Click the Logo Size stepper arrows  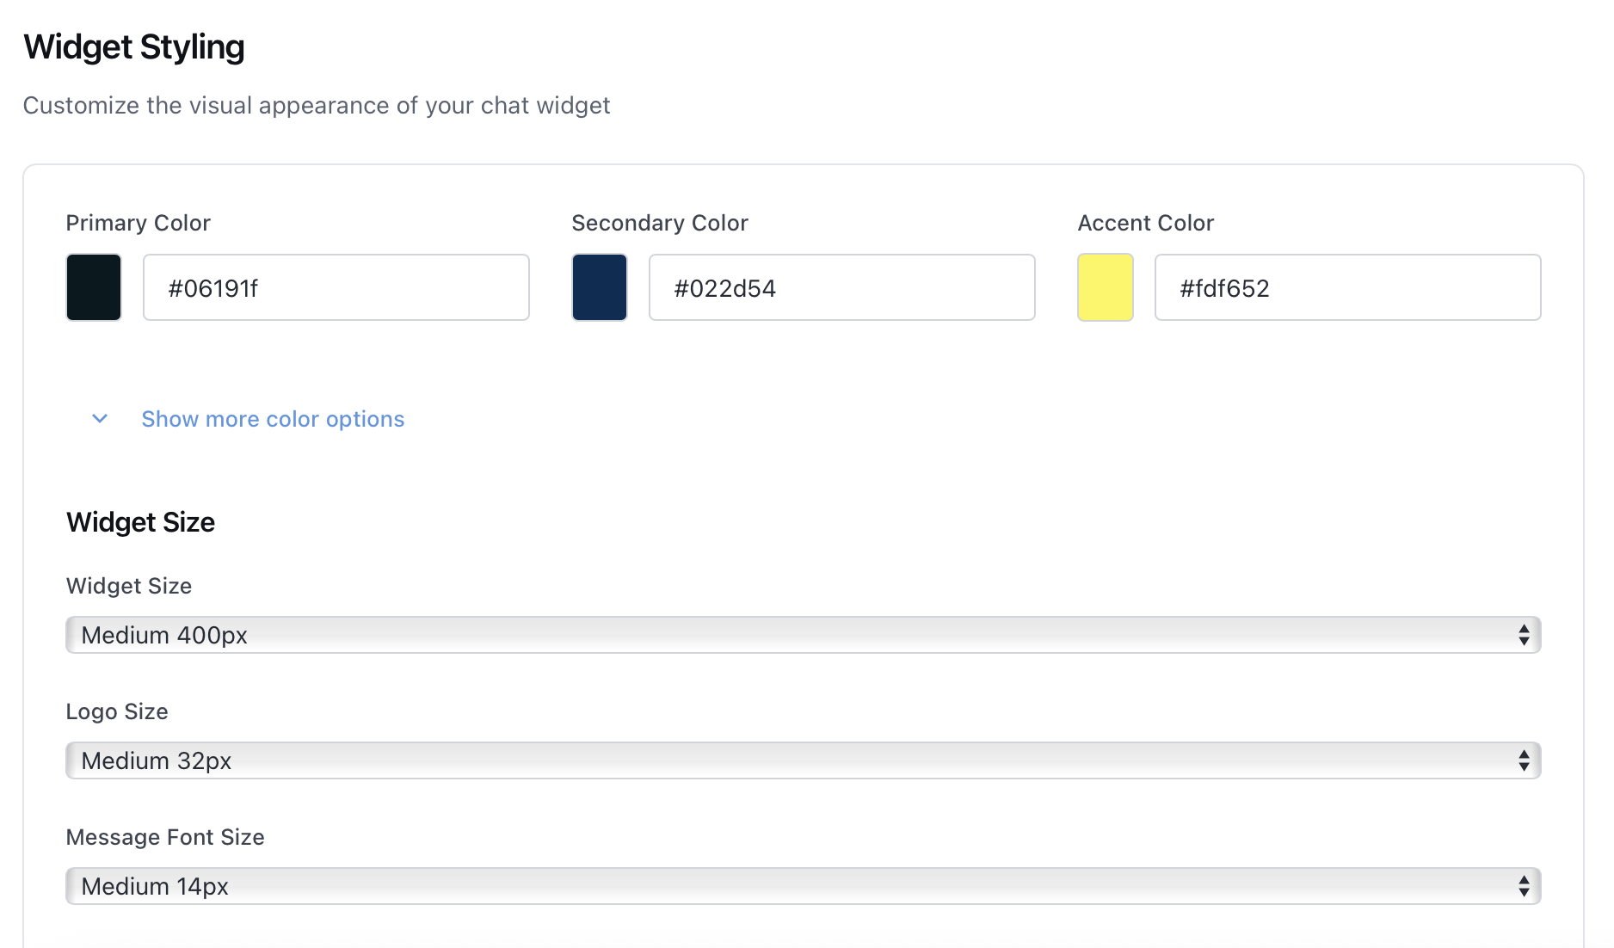1523,760
